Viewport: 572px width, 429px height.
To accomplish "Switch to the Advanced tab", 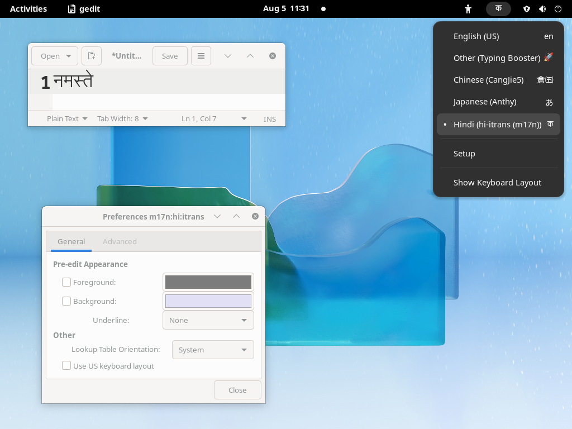I will click(120, 241).
